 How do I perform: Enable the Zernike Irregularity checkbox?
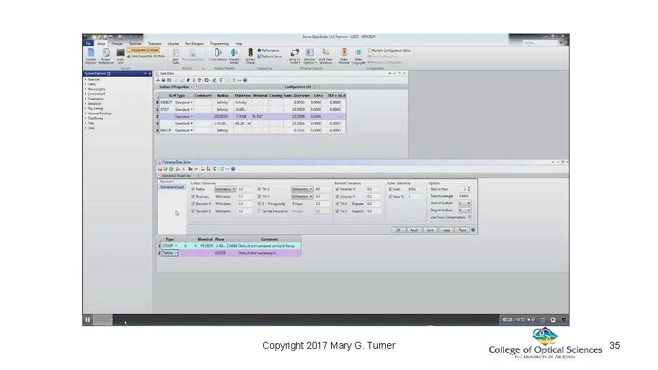click(259, 211)
